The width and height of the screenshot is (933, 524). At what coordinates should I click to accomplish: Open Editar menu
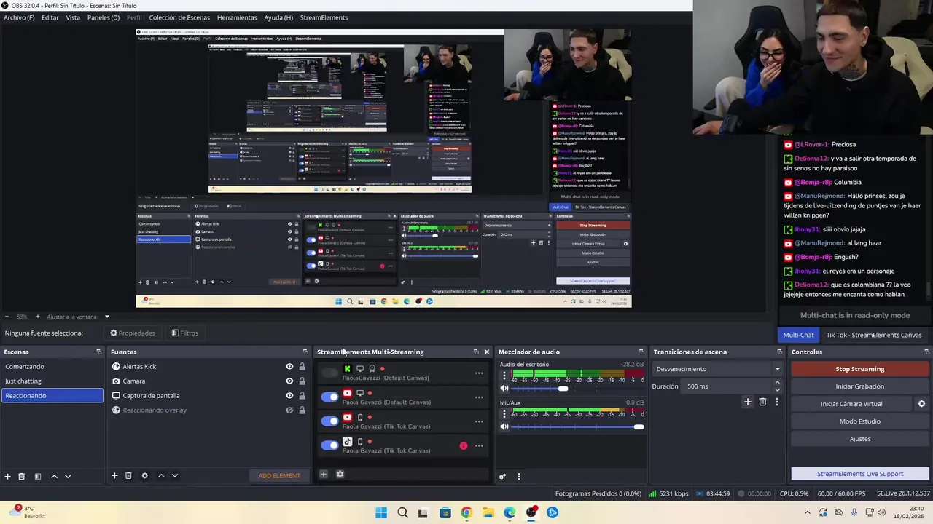(50, 17)
